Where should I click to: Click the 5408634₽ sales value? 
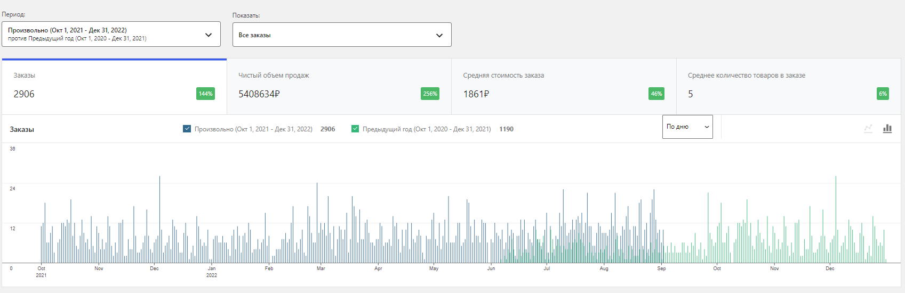[259, 94]
